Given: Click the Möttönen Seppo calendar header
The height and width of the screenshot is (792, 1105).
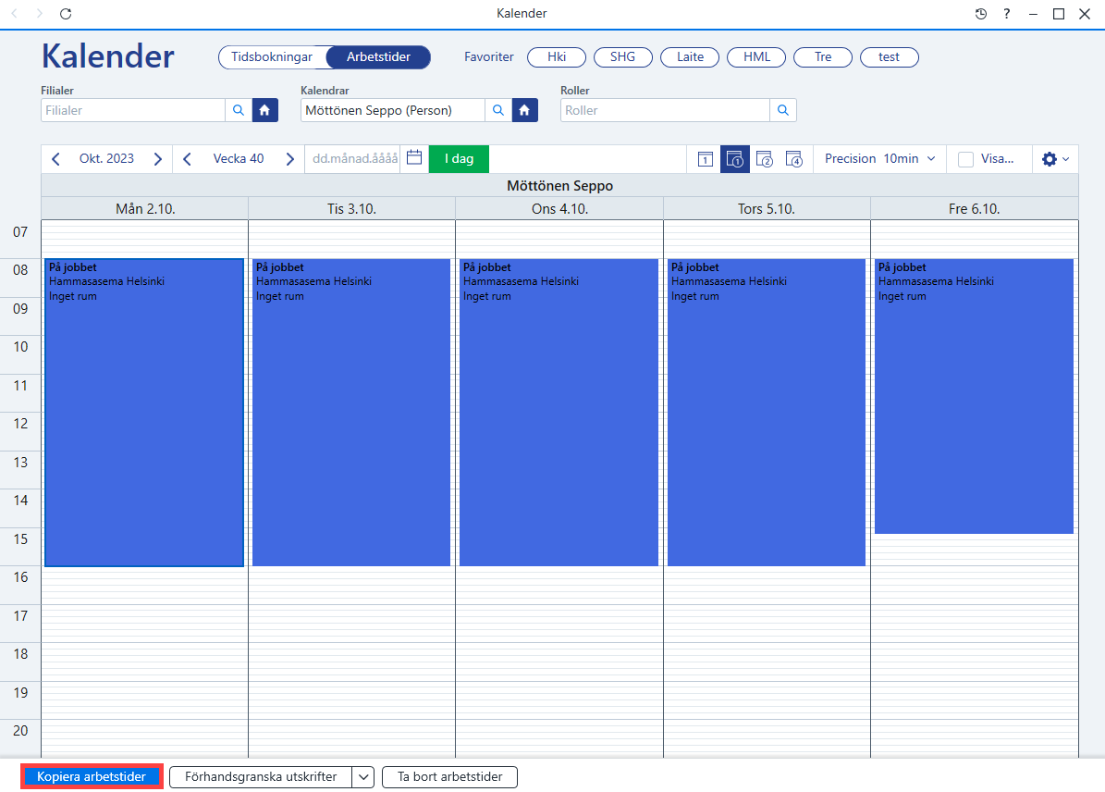Looking at the screenshot, I should click(x=560, y=185).
